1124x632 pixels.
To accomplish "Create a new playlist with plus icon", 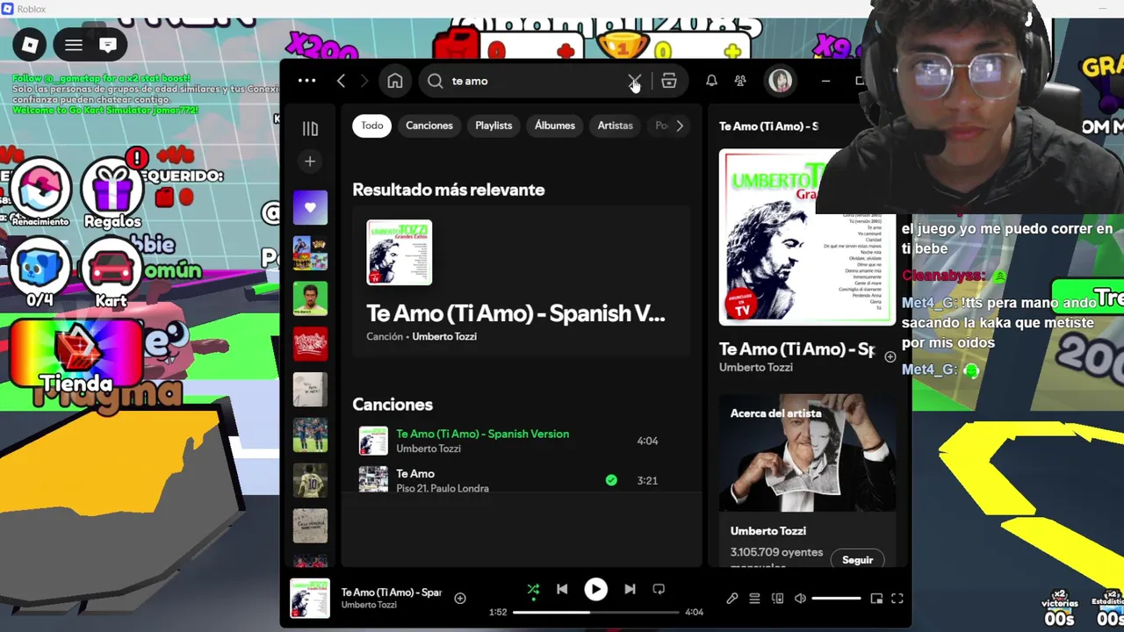I will 310,162.
